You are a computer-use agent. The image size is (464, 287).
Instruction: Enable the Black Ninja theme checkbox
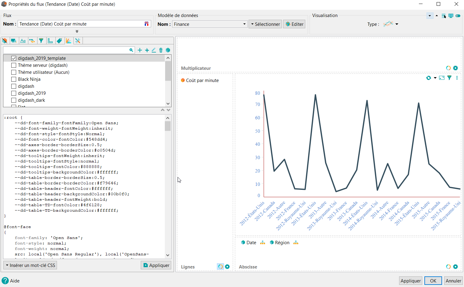point(14,79)
